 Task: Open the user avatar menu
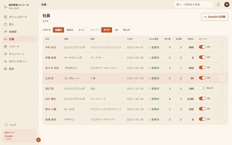[227, 4]
